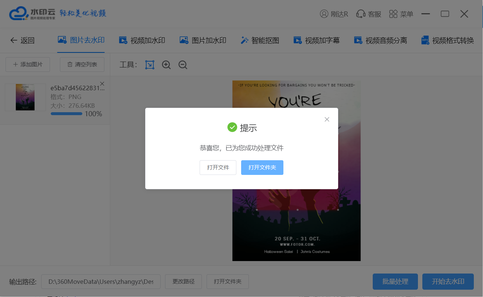Click the 批量处理 button
The image size is (483, 297).
coord(395,282)
